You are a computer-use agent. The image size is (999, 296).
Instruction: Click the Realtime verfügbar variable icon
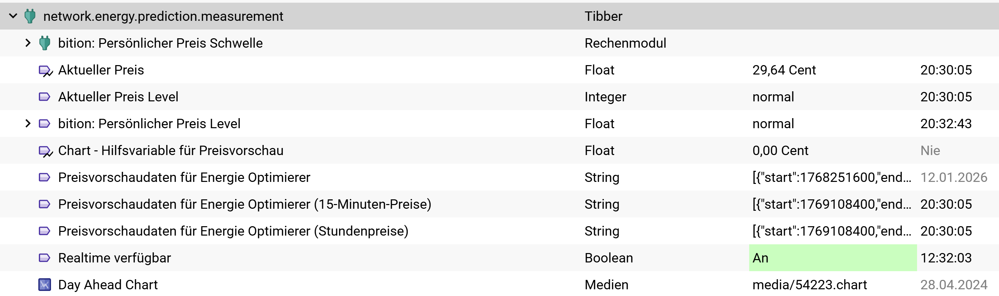click(x=45, y=258)
